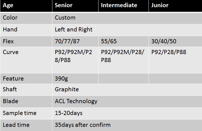Click the Custom color value cell
202x131 pixels.
[x=127, y=18]
